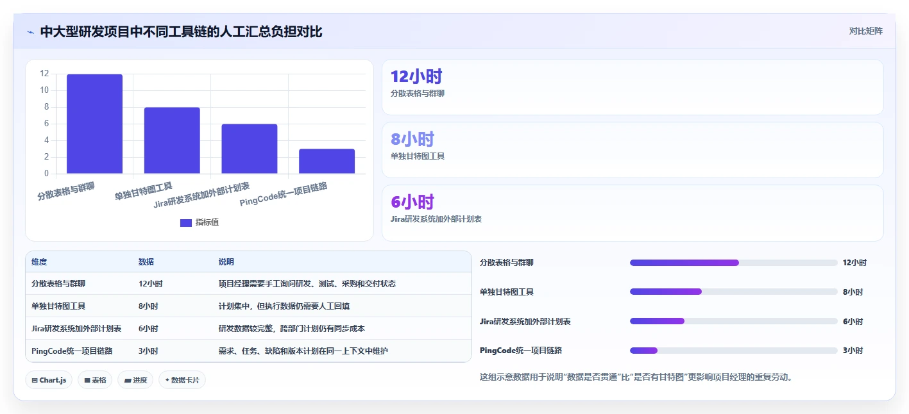Click the 12小时 value beside progress bar
The height and width of the screenshot is (414, 909).
[x=854, y=263]
